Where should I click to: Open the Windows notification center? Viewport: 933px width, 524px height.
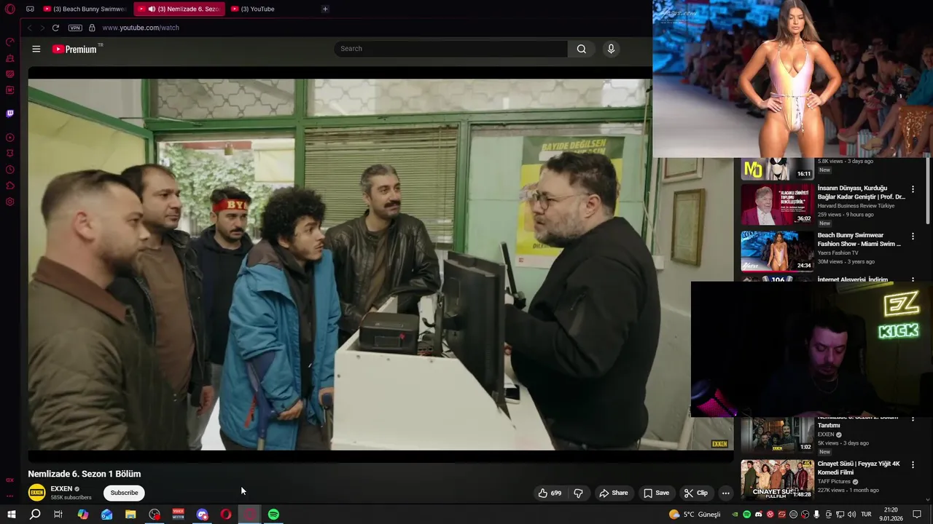pos(917,515)
